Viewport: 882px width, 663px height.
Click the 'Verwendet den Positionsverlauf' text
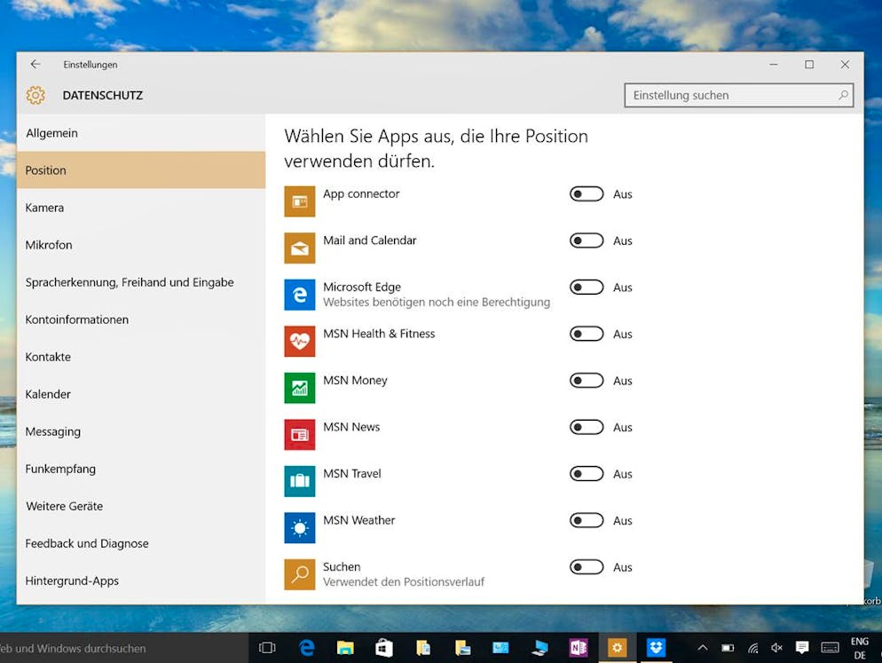pos(404,582)
